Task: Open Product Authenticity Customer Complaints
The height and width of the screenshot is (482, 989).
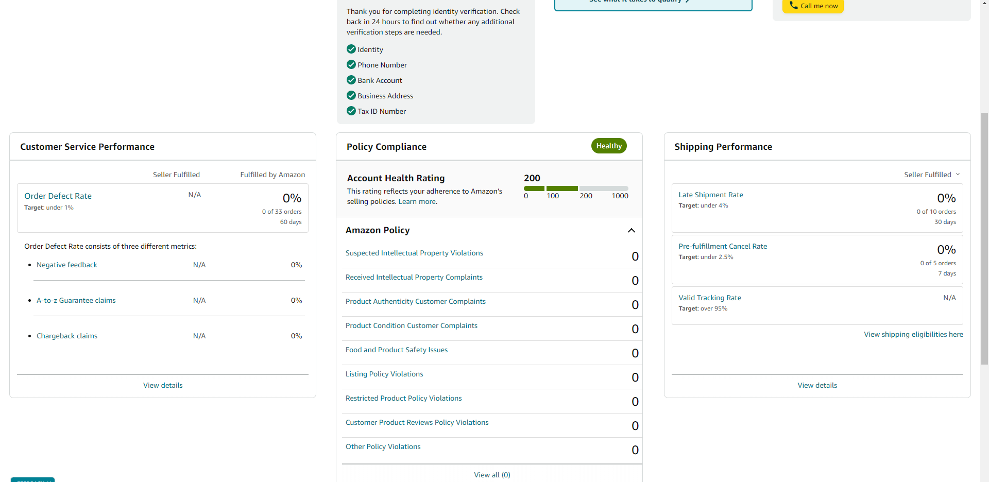Action: 416,301
